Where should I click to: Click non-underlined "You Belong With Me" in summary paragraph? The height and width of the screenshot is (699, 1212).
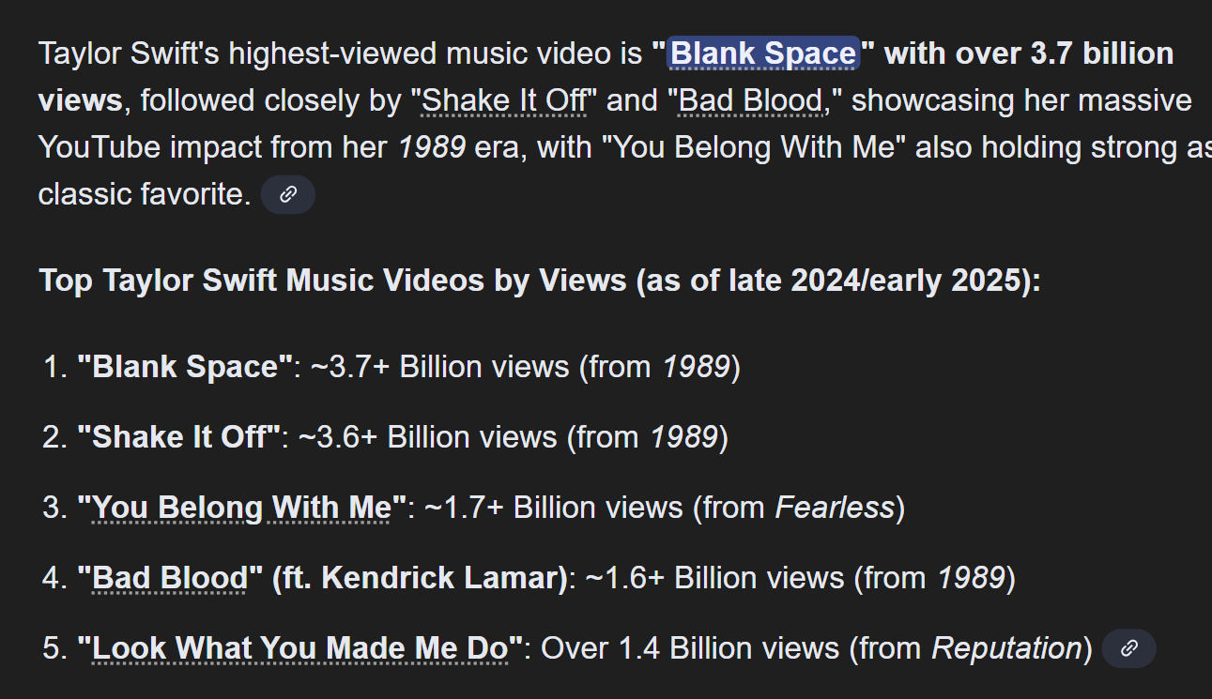(759, 147)
